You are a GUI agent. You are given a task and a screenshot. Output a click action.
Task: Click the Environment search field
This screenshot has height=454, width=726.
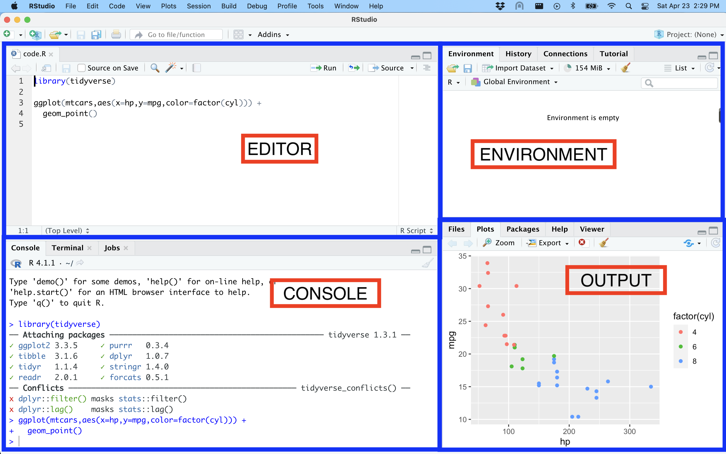[x=679, y=83]
